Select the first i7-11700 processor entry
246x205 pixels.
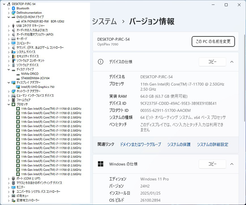51,109
